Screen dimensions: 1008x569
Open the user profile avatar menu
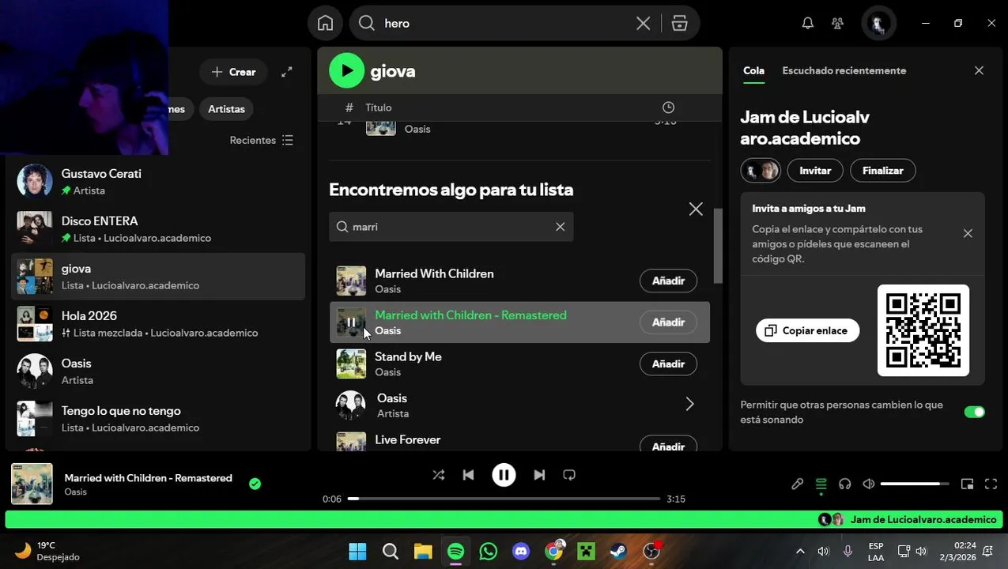point(878,23)
